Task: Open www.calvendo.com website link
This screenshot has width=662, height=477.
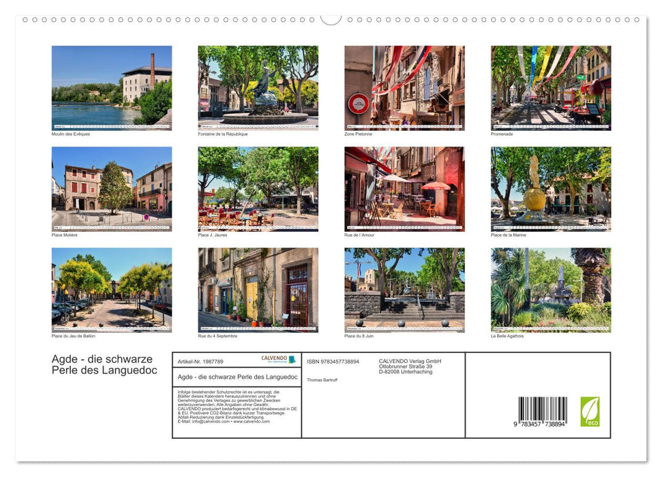Action: click(252, 422)
